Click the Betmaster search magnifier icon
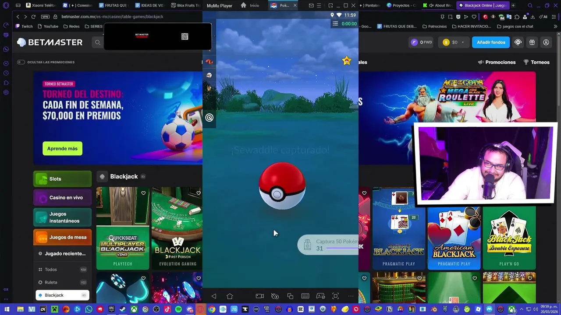The width and height of the screenshot is (561, 315). [98, 42]
